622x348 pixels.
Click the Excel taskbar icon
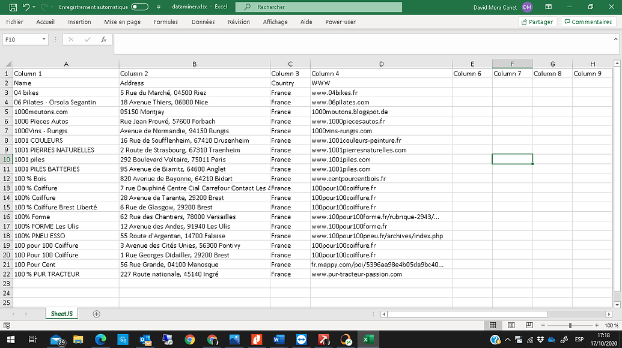coord(368,340)
